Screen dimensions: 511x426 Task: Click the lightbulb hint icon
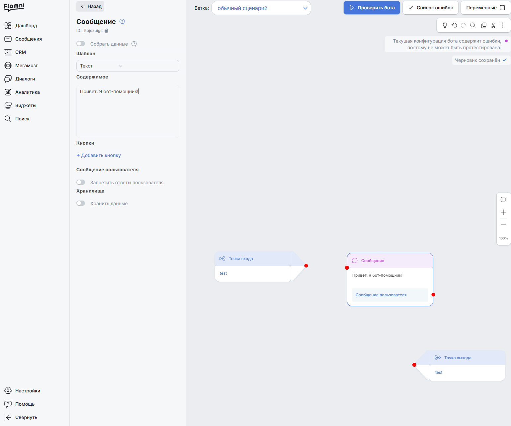coord(445,25)
